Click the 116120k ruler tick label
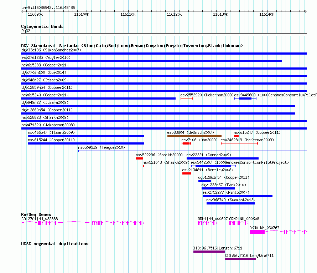 tap(174, 14)
